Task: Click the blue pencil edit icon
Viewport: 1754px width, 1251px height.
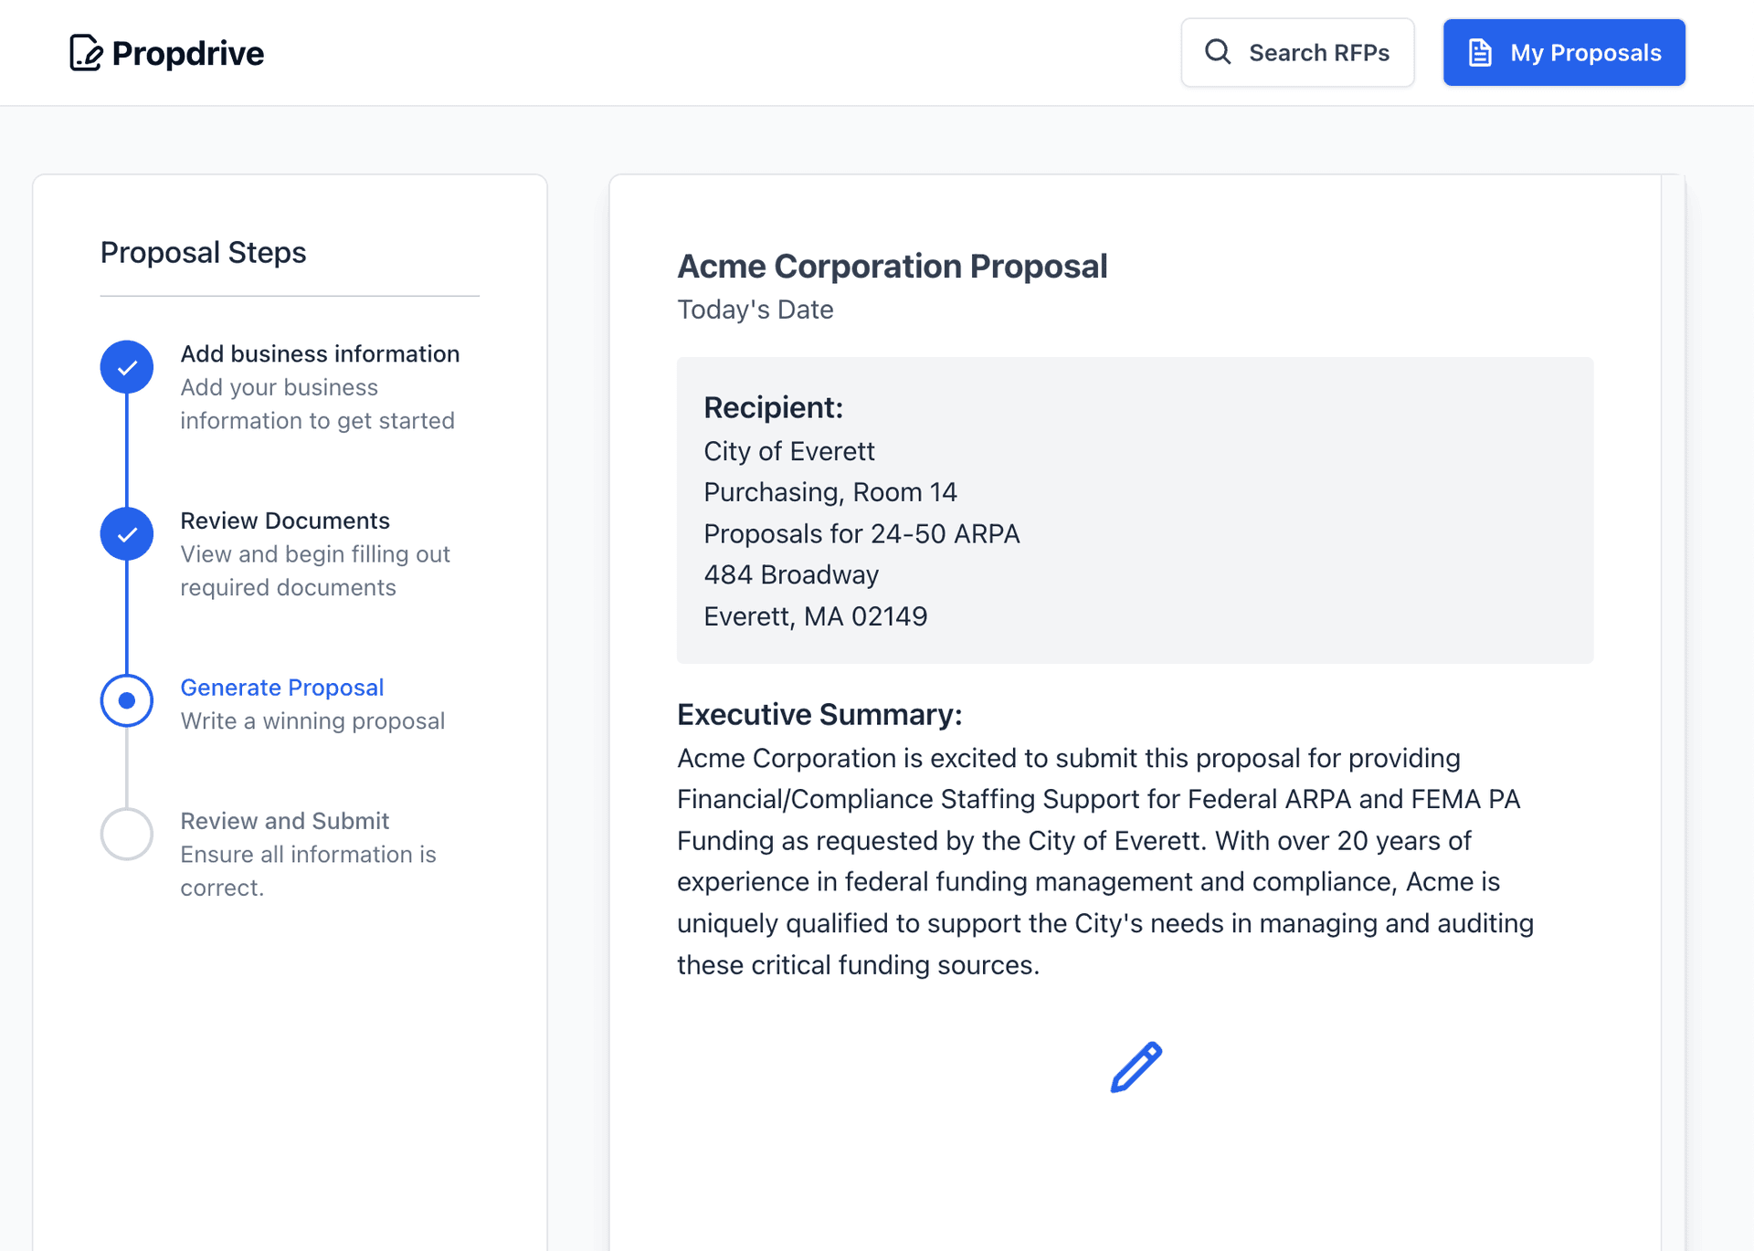Action: [1136, 1067]
